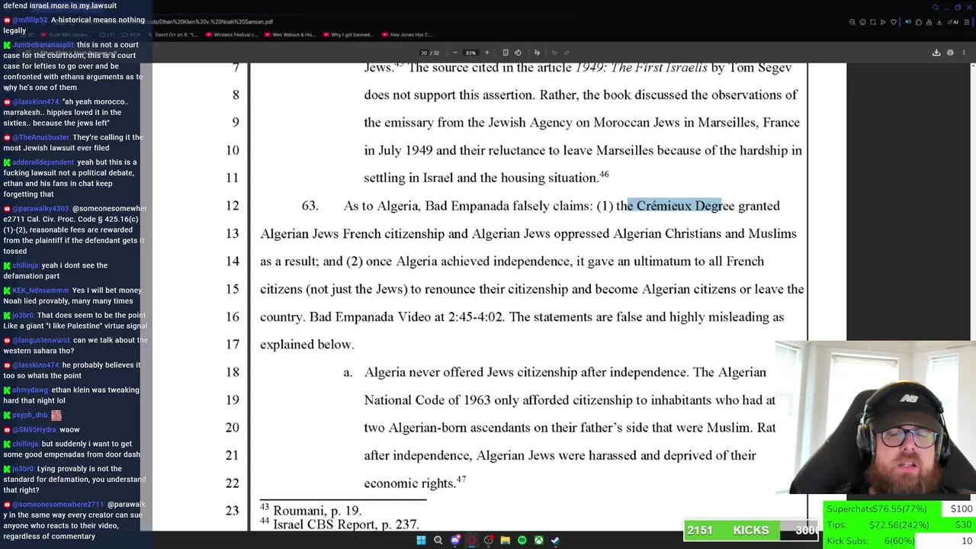Click chat username 'KEK_Ndnsammm'
The height and width of the screenshot is (549, 976).
[x=40, y=291]
